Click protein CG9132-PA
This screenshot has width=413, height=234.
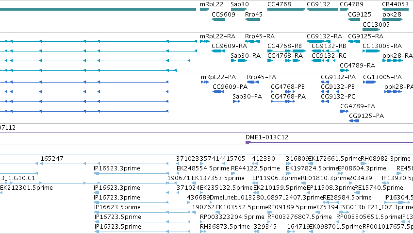point(338,77)
